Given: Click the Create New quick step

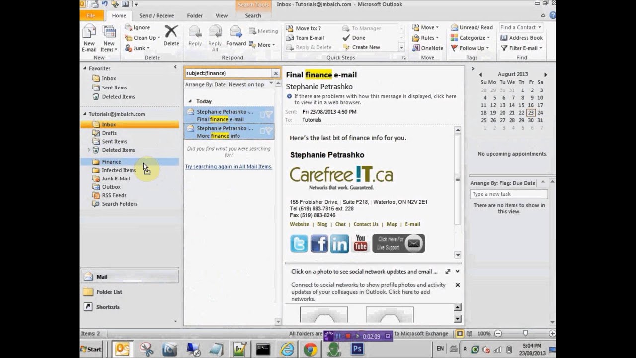Looking at the screenshot, I should pyautogui.click(x=361, y=47).
